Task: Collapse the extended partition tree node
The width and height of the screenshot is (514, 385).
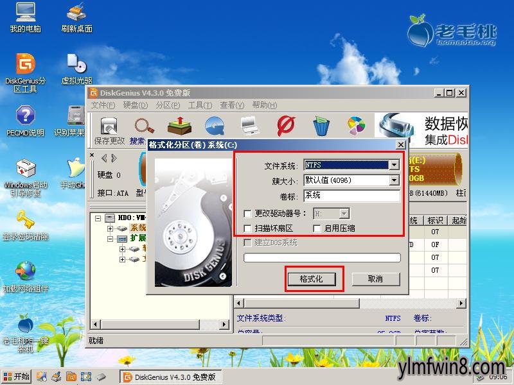Action: click(110, 239)
